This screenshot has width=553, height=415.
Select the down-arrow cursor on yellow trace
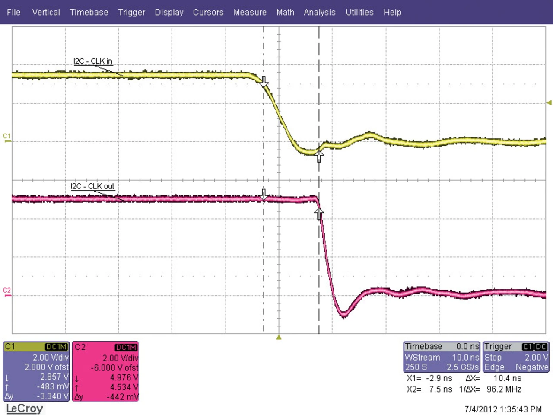(264, 81)
